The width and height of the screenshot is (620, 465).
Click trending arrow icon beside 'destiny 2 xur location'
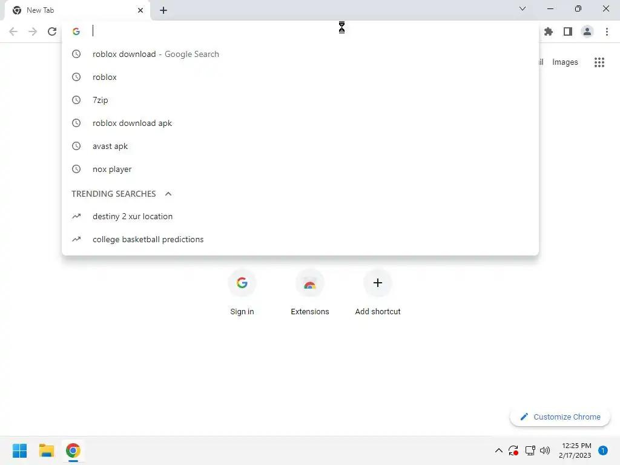point(76,216)
